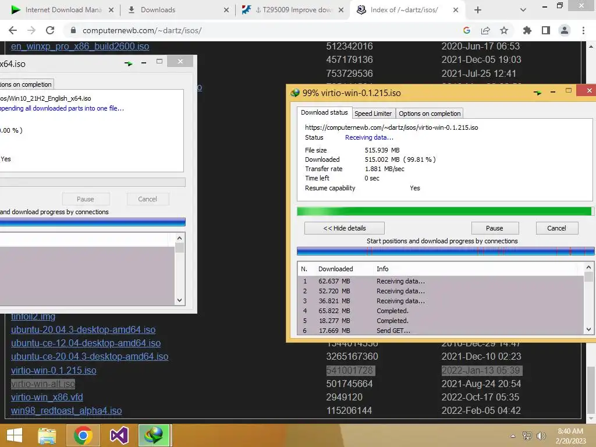Reload the current page

(50, 30)
